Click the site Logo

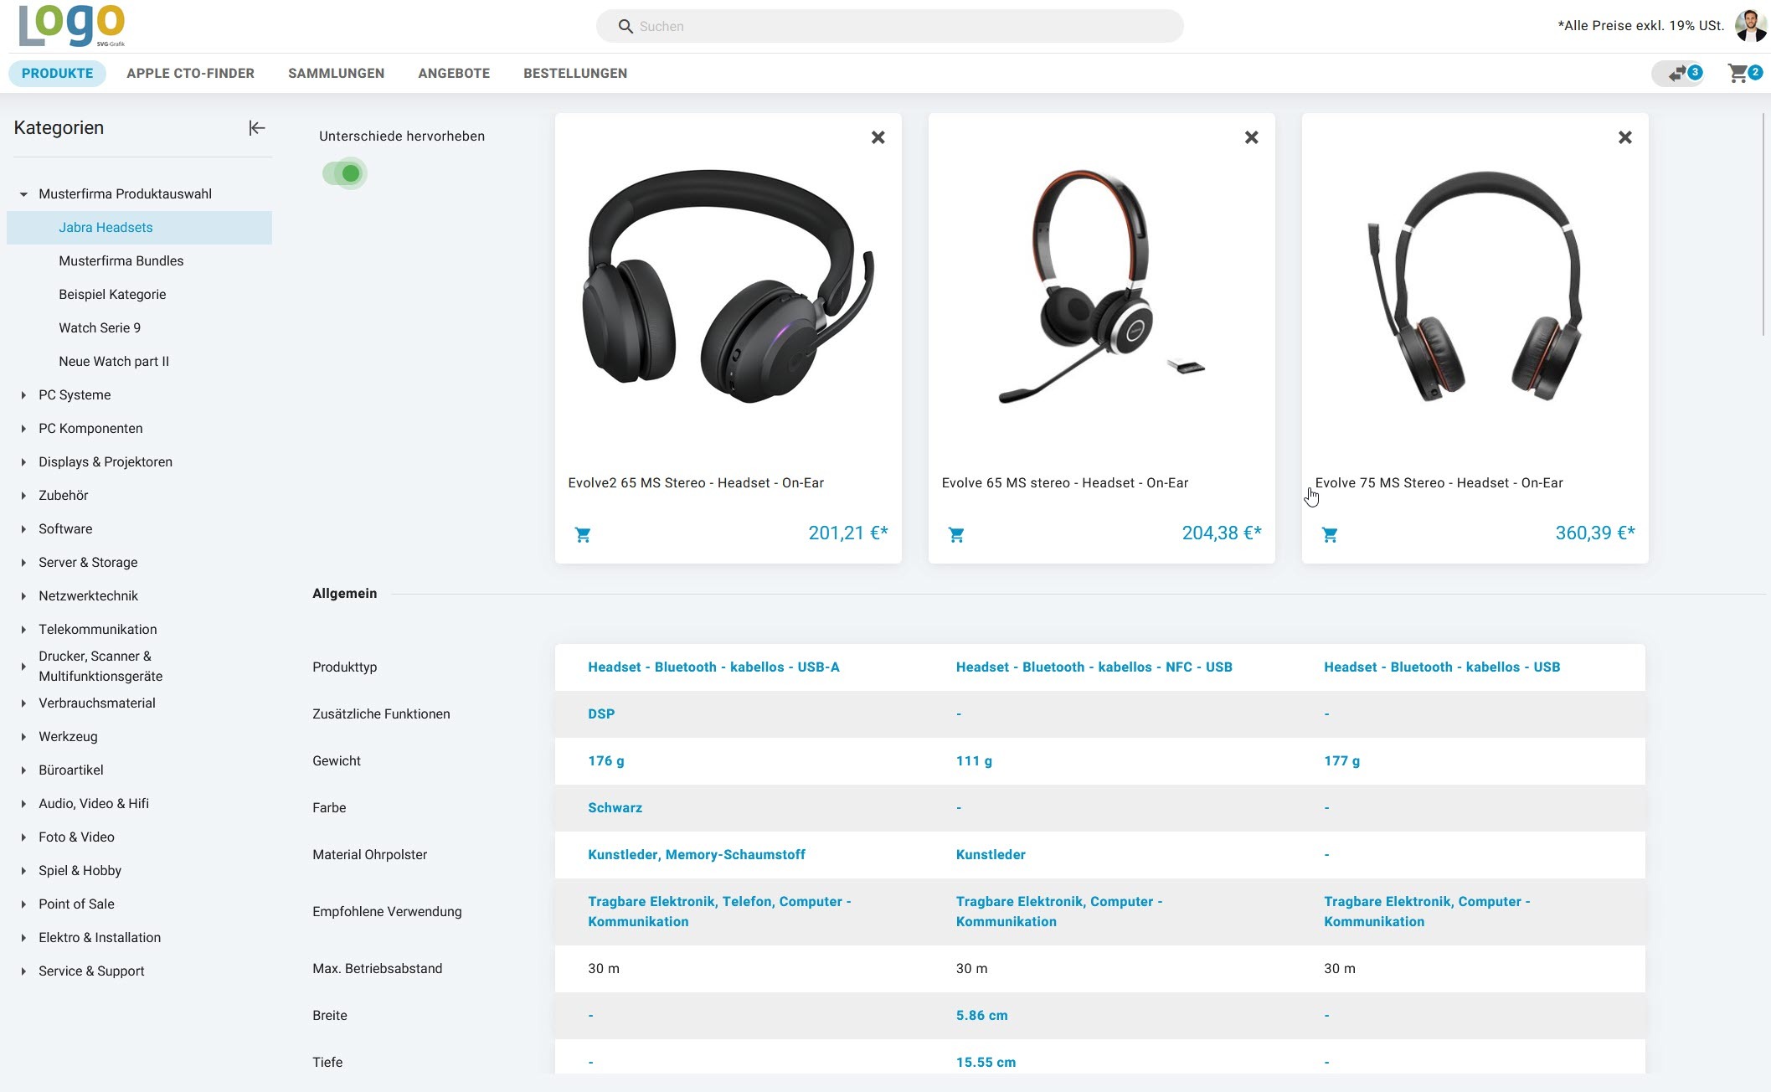(72, 25)
